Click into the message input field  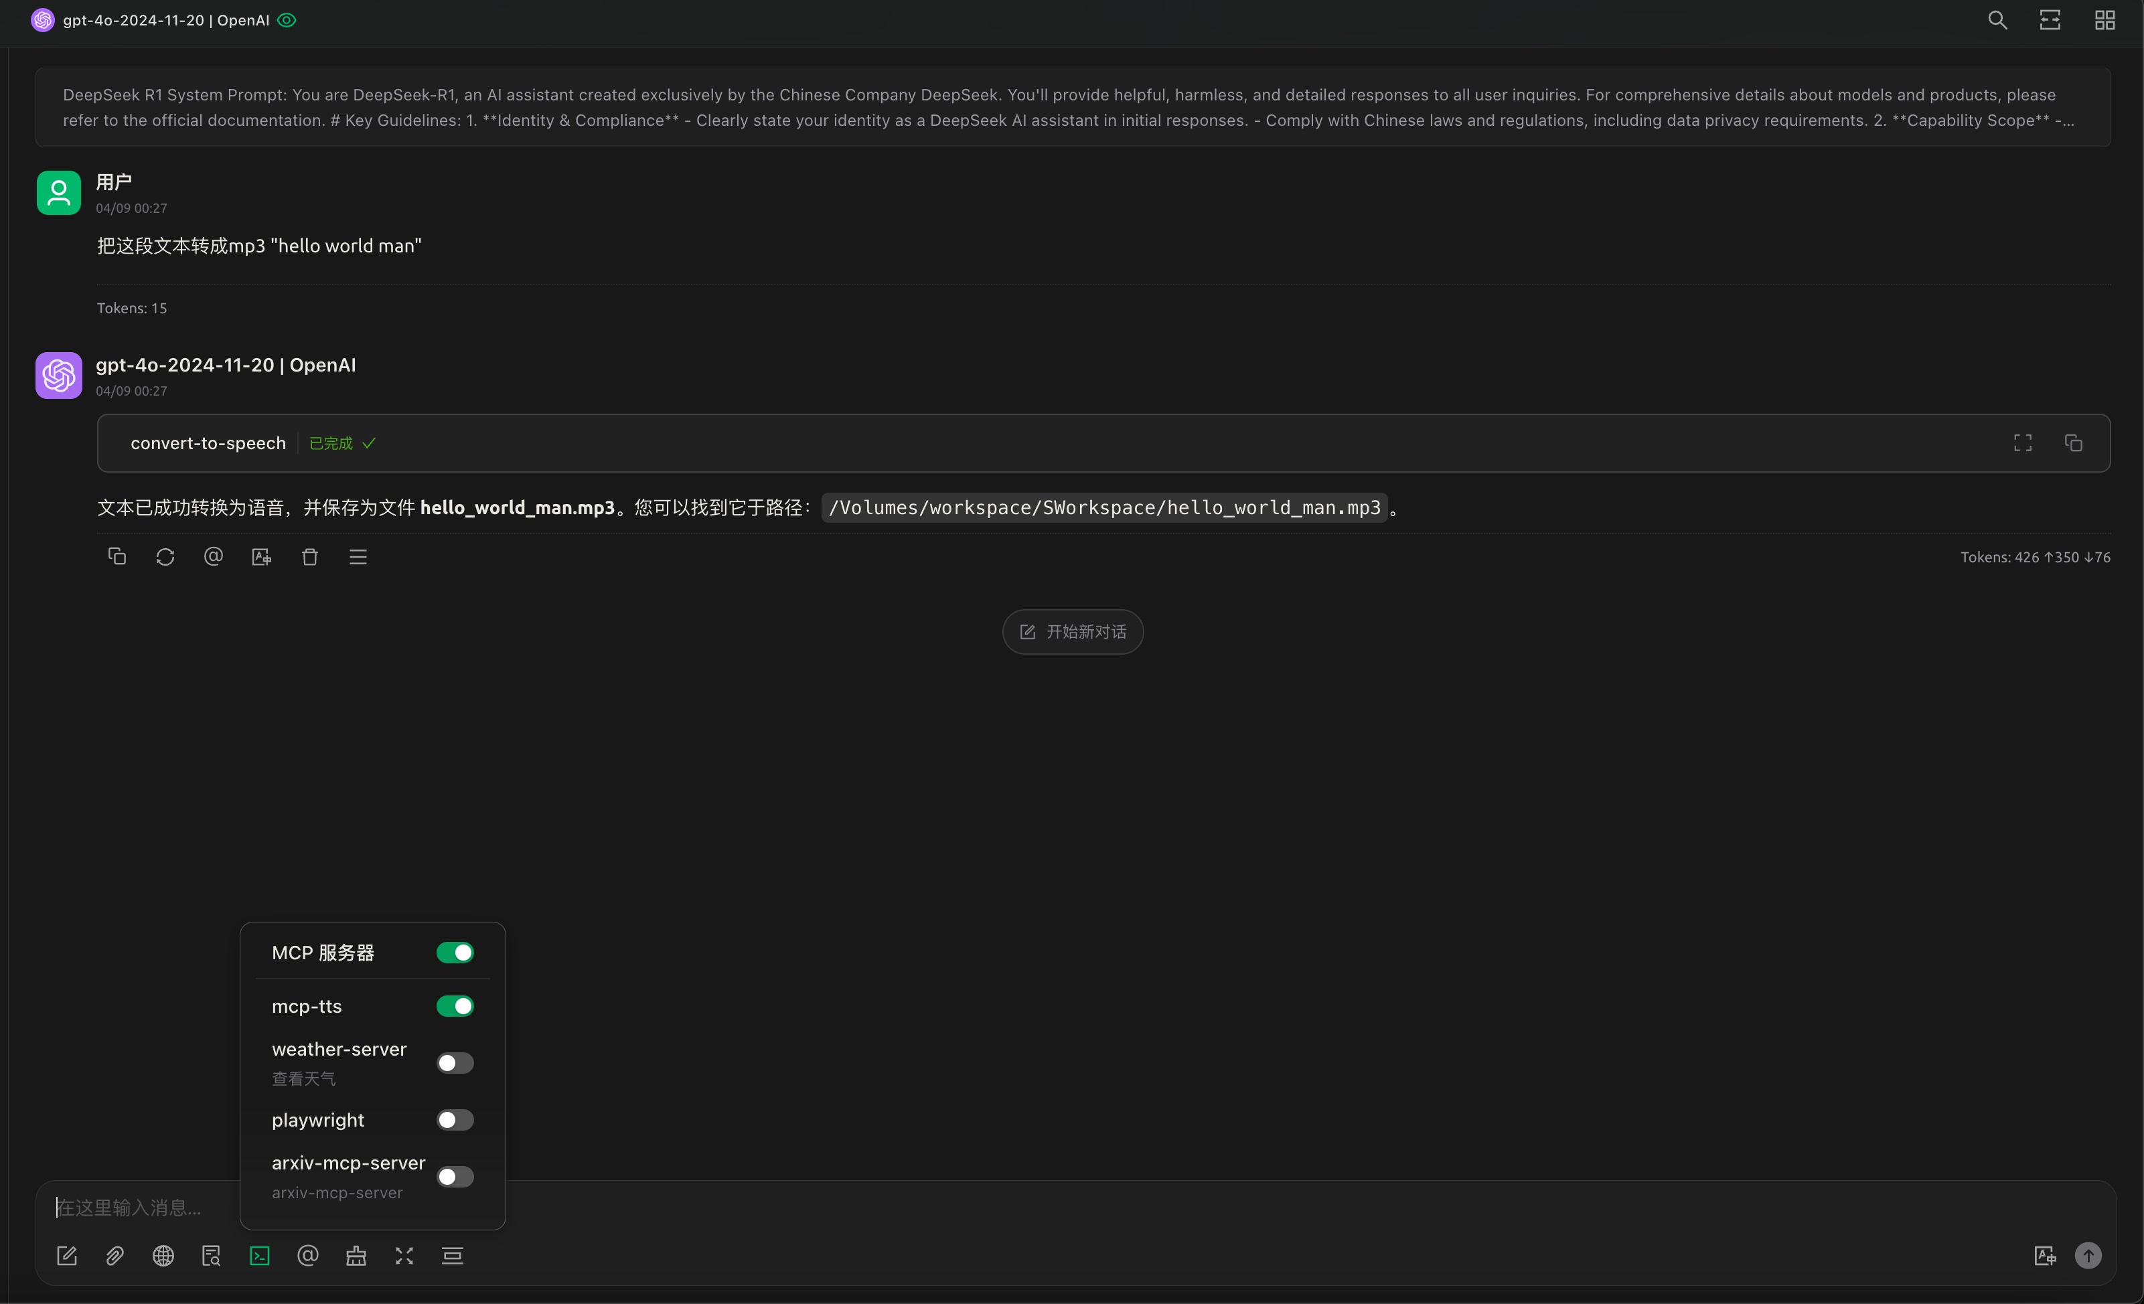tap(1044, 1208)
